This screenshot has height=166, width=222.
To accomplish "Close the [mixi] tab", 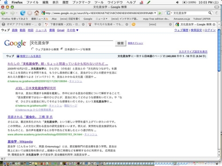I will pos(170,24).
